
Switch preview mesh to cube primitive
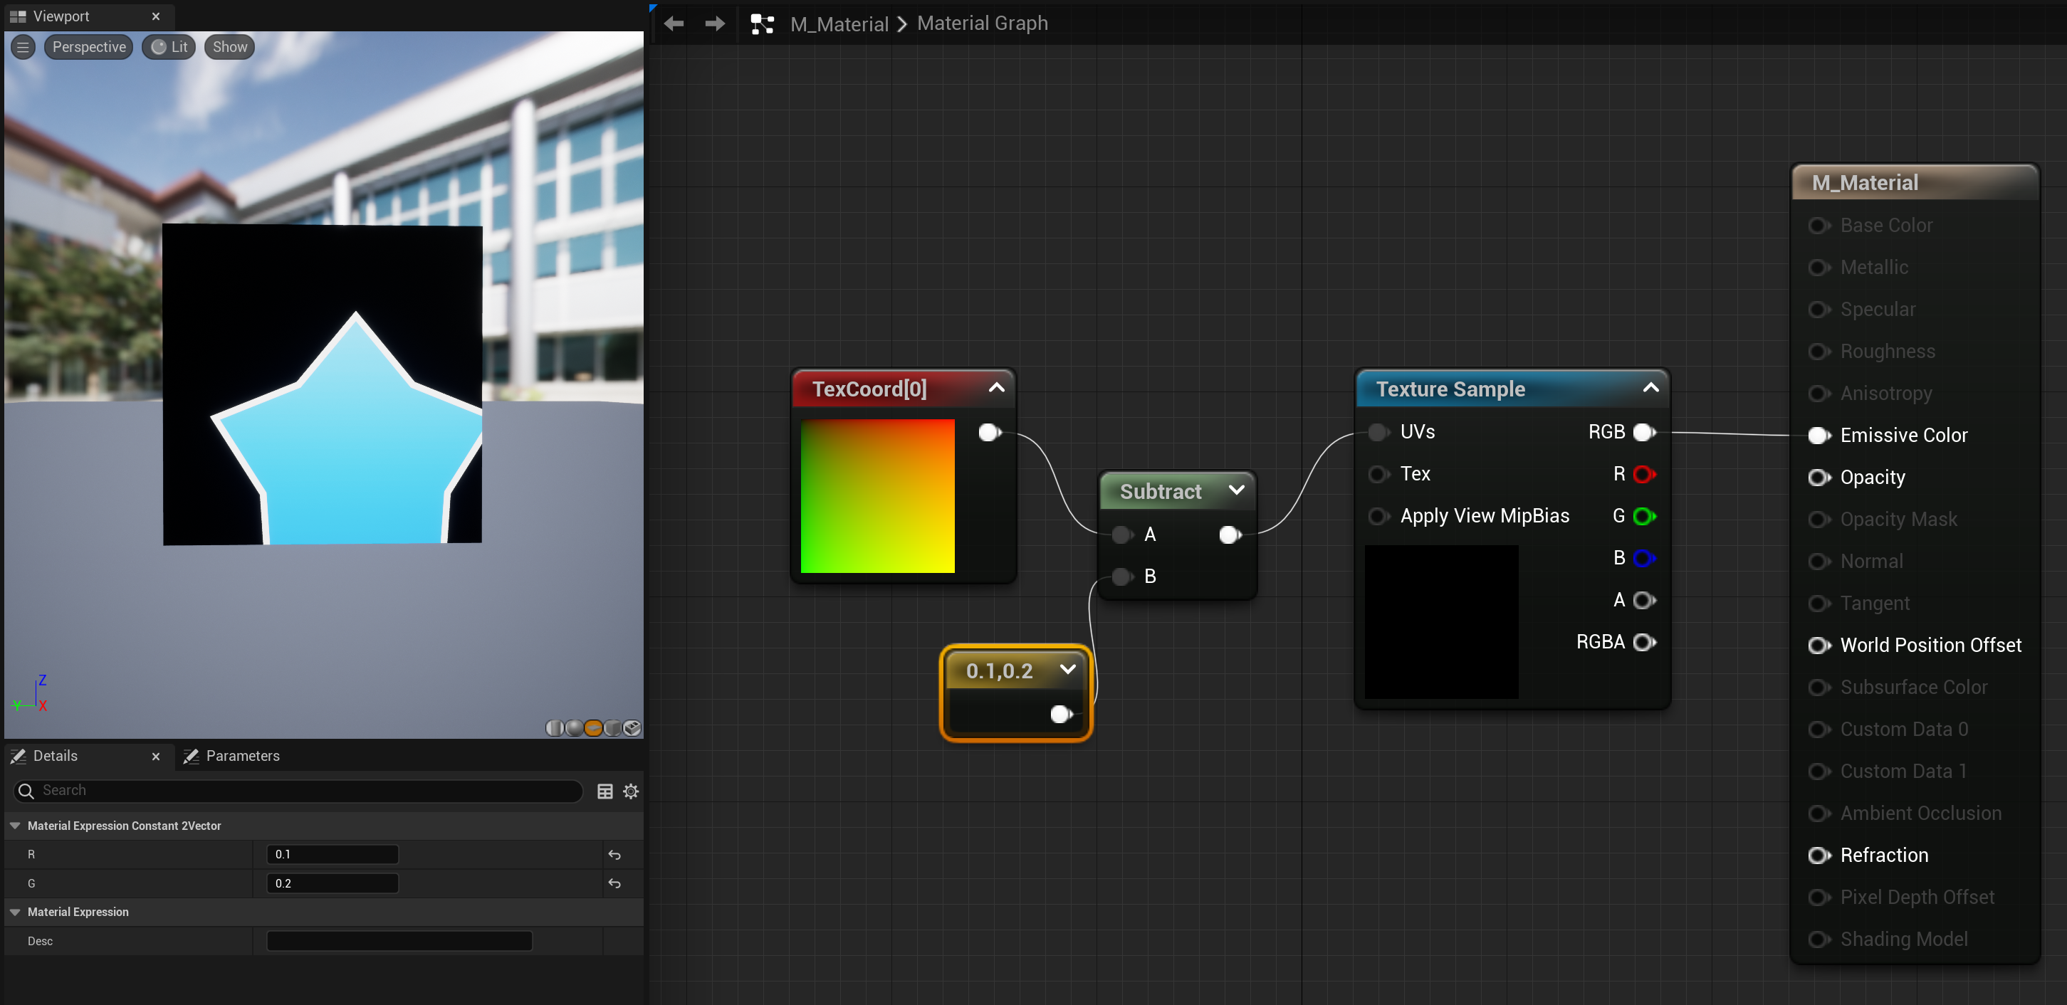coord(612,727)
